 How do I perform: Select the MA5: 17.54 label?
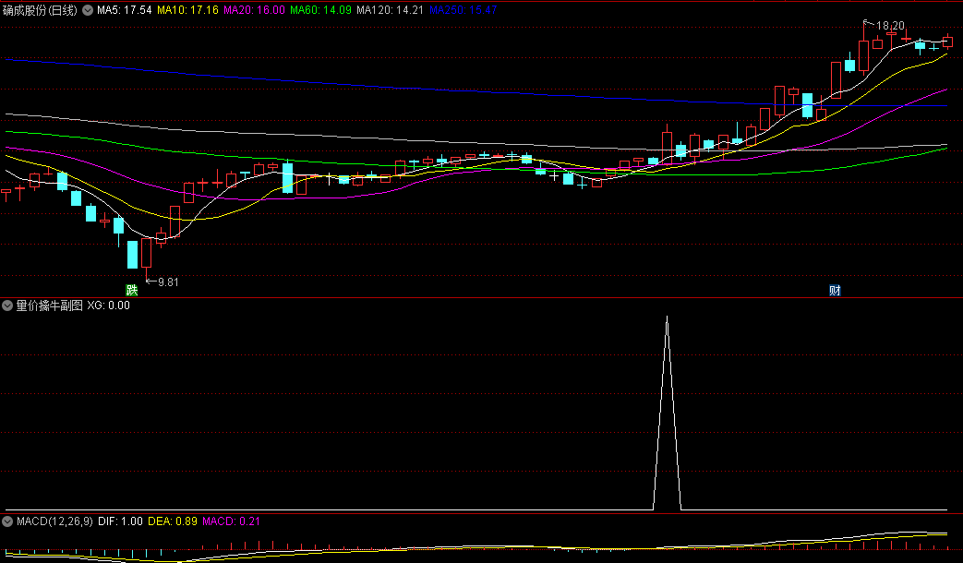click(x=124, y=10)
